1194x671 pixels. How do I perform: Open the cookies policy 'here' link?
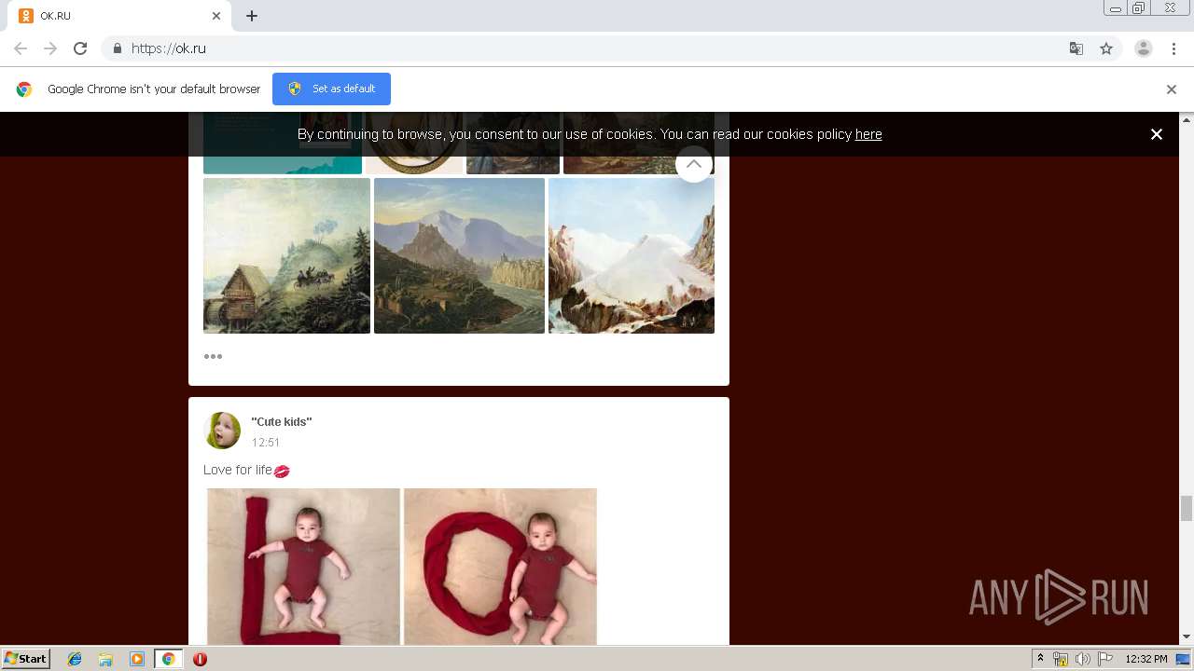coord(868,134)
